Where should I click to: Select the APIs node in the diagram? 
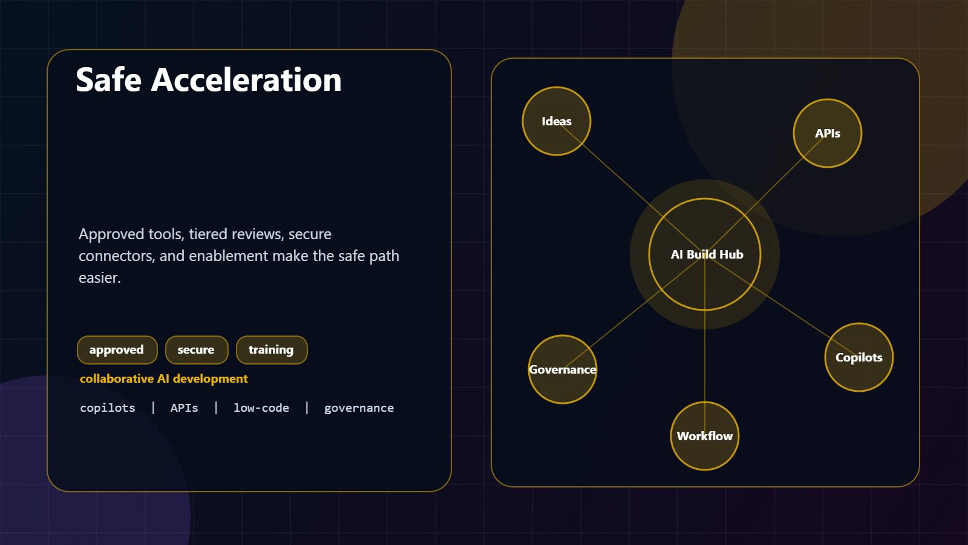click(828, 133)
